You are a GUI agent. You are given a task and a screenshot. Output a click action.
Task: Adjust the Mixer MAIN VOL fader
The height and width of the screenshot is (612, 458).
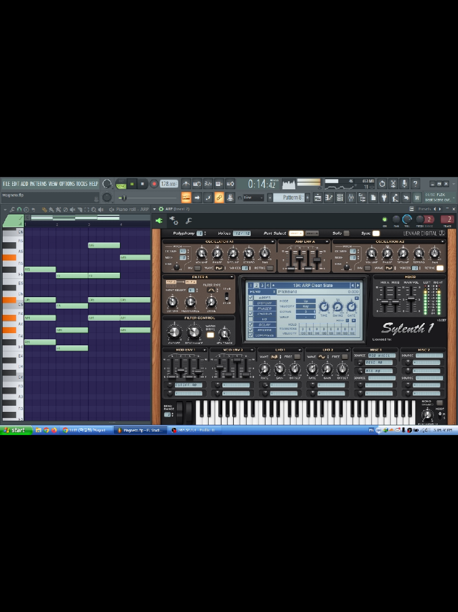click(411, 299)
